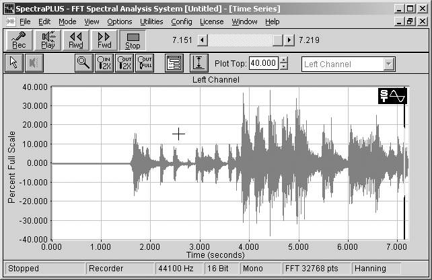Screen dimensions: 432x280
Task: Click the Fwd forward button
Action: click(x=104, y=40)
